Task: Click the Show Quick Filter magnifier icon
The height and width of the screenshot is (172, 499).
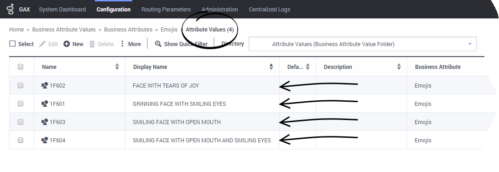Action: click(x=158, y=44)
